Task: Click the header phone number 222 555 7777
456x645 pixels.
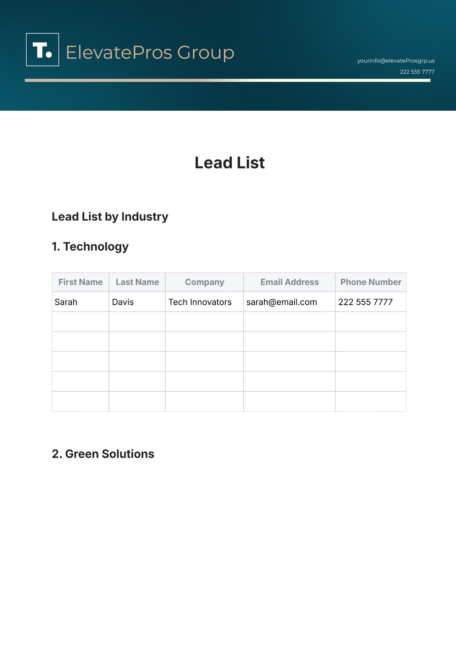Action: (x=417, y=72)
